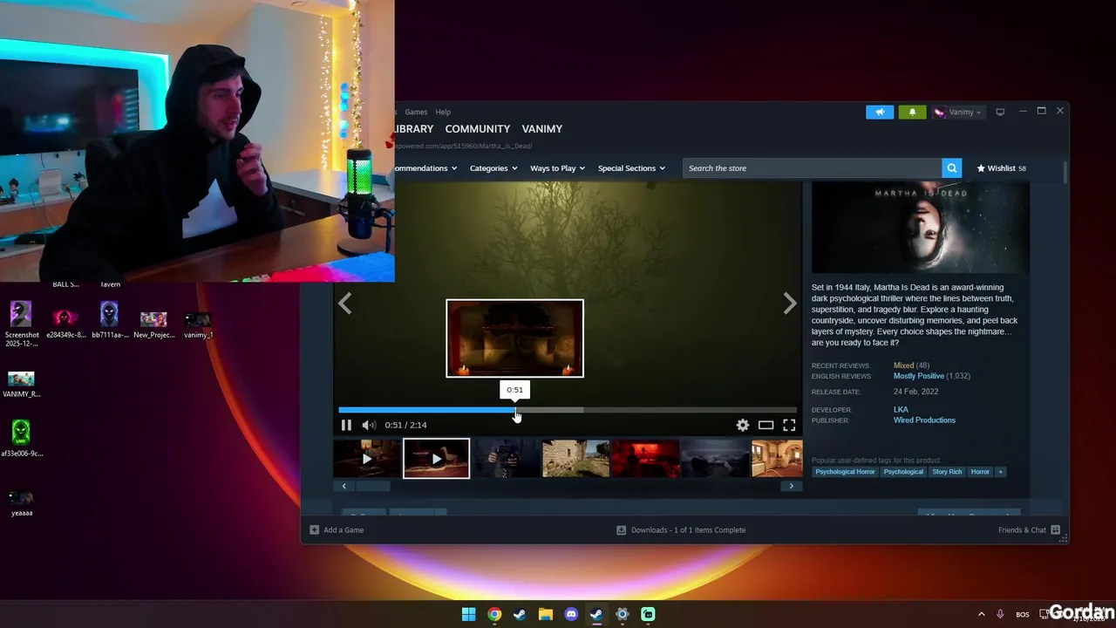
Task: Select the highlighted second trailer thumbnail
Action: 436,459
